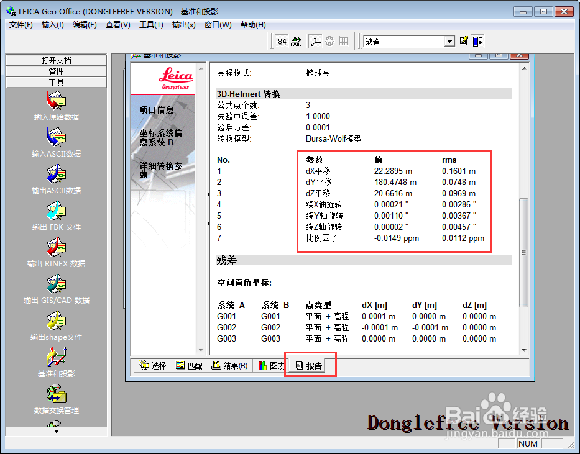Screen dimensions: 580x454
Task: Expand the 打开文档 sidebar section
Action: 56,60
